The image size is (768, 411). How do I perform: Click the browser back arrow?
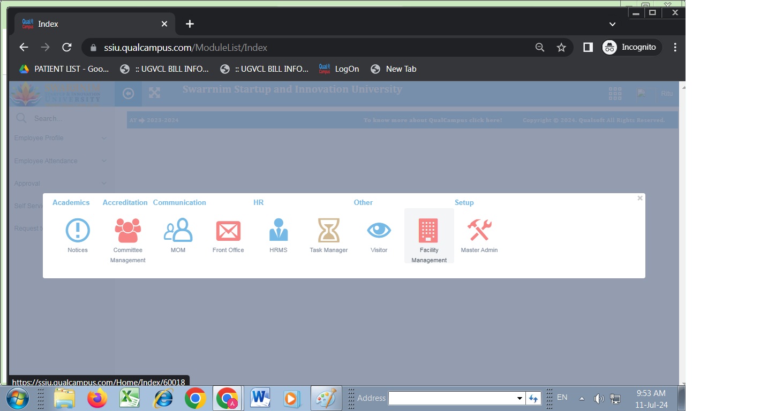(24, 47)
